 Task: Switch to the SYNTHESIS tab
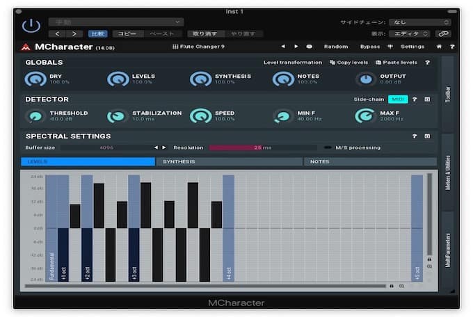tap(229, 161)
